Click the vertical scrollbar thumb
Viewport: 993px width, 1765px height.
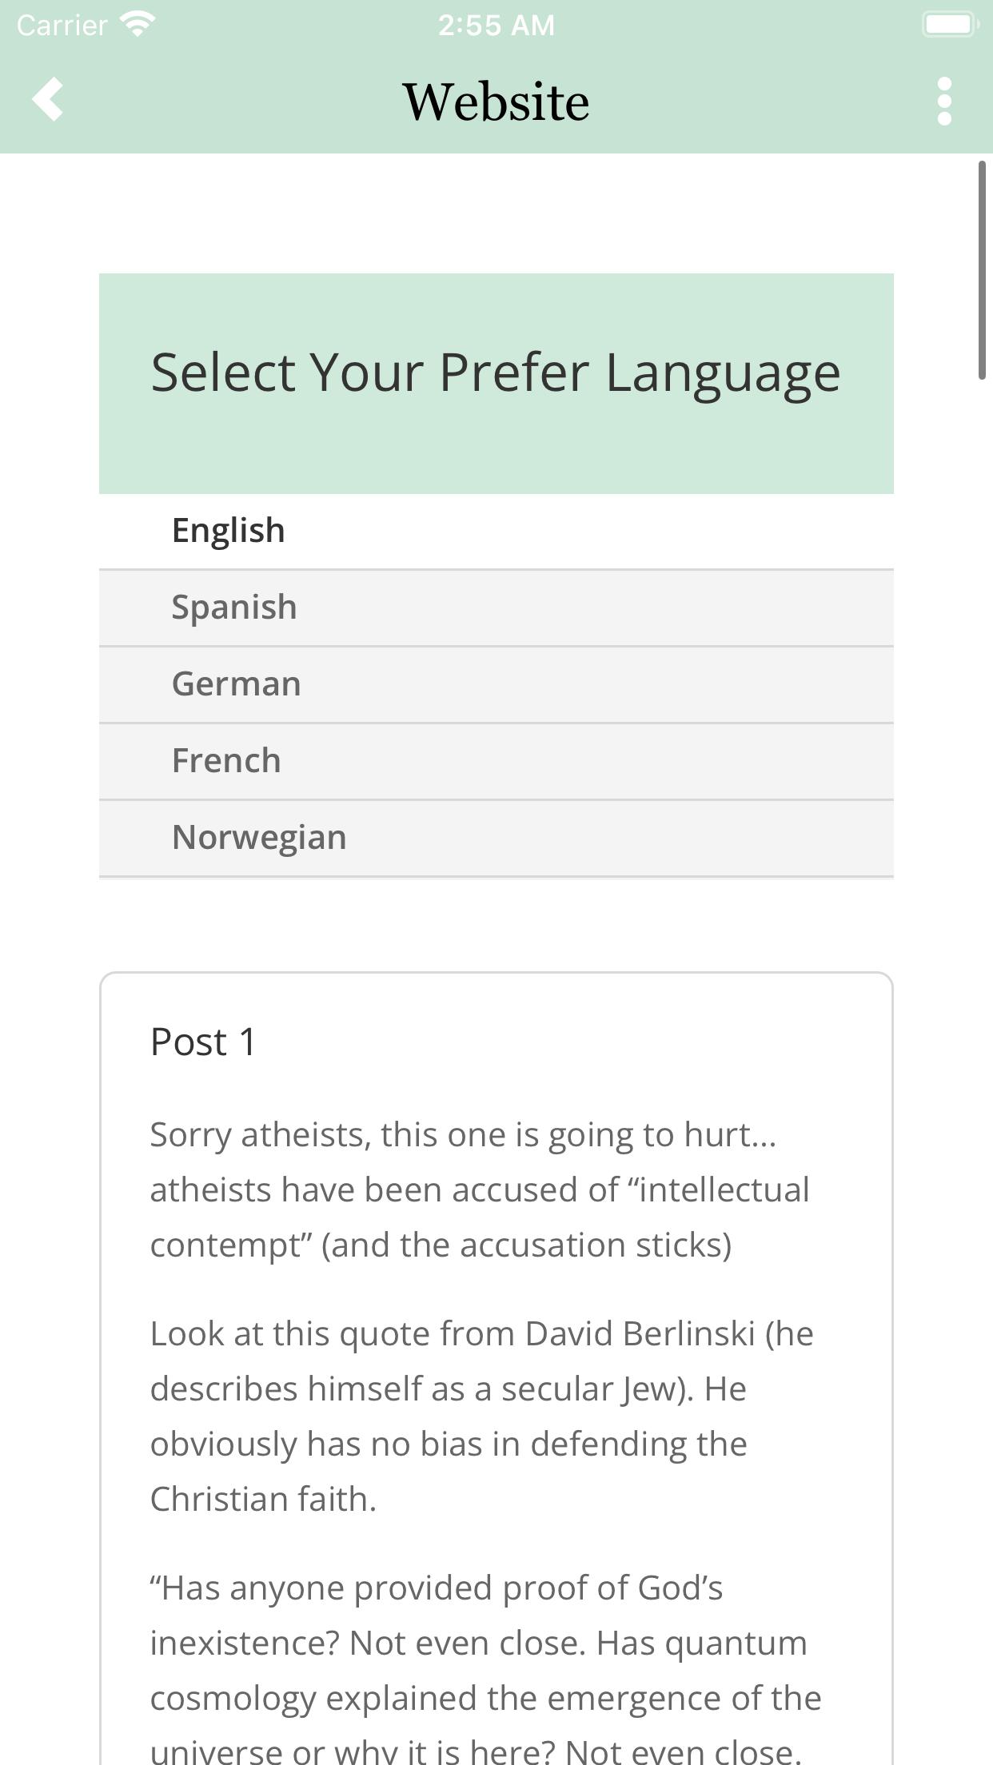[983, 270]
